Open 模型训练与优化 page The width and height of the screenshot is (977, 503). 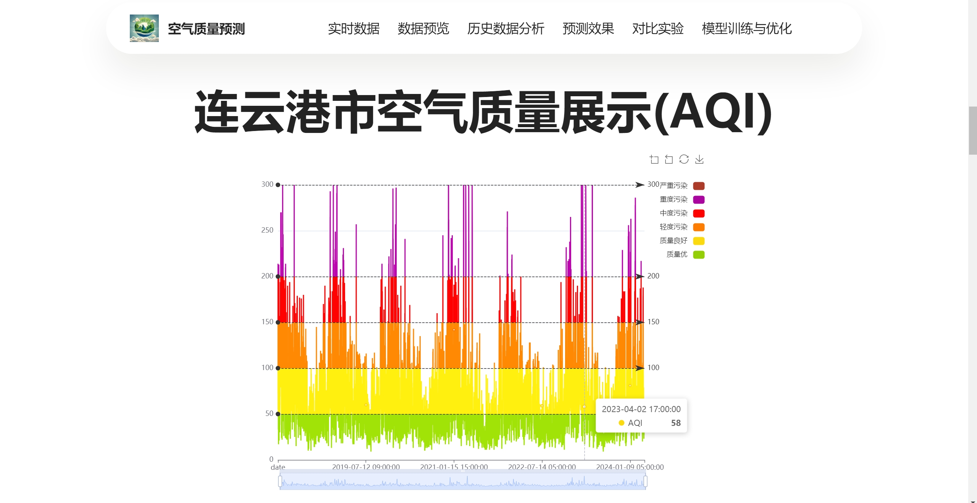[746, 29]
